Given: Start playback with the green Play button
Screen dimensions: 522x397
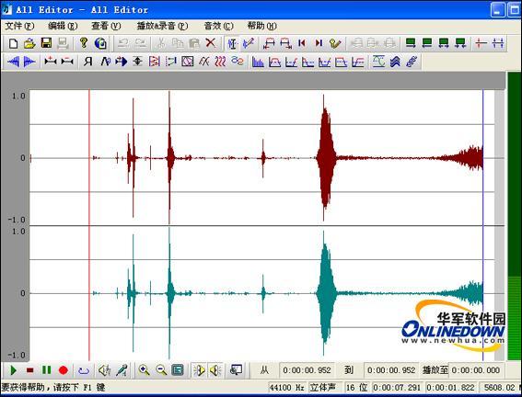Looking at the screenshot, I should 13,370.
